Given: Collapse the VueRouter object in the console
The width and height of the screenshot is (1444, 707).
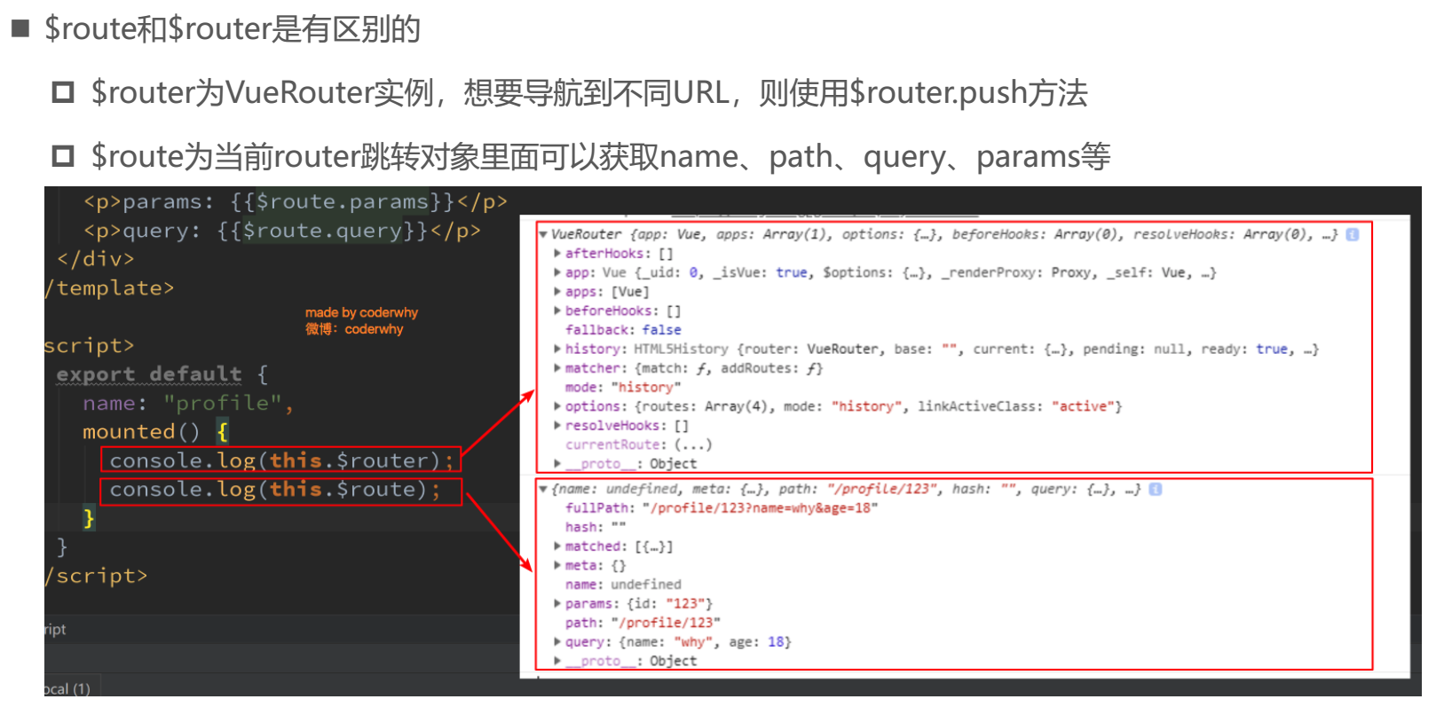Looking at the screenshot, I should (543, 234).
